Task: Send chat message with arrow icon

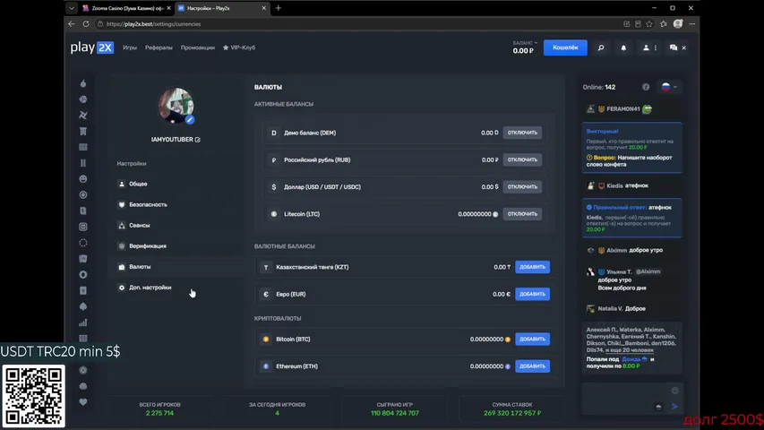Action: (x=674, y=406)
